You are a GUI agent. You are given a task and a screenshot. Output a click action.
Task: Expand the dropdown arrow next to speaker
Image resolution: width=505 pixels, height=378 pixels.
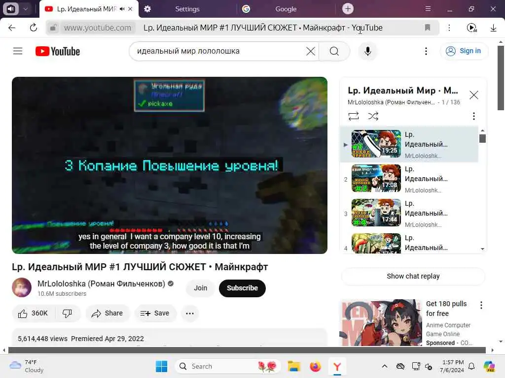click(26, 9)
